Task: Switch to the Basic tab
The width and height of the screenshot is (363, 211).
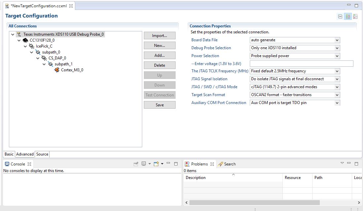Action: 9,154
